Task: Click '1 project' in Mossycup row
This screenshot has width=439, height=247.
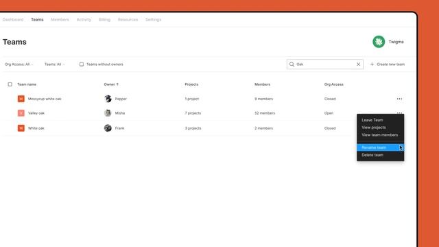Action: pos(192,99)
